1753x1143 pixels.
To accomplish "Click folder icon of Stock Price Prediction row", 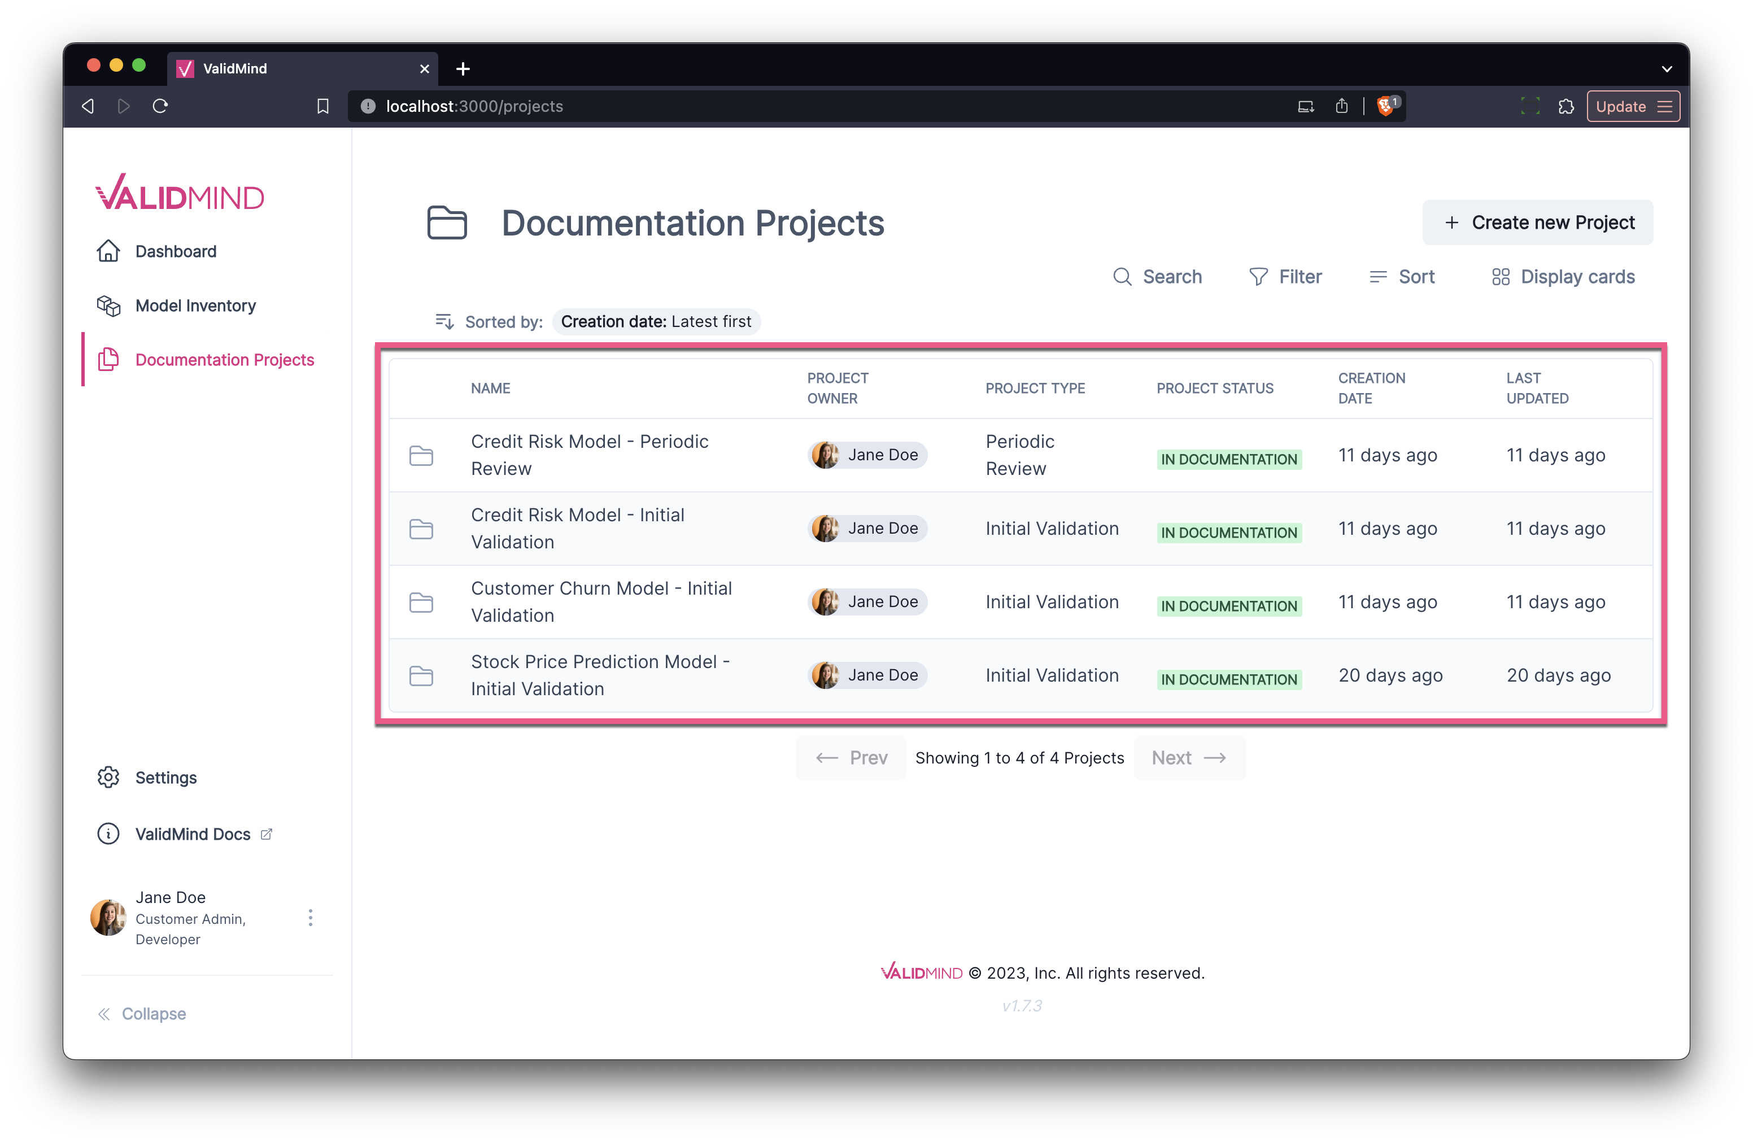I will point(421,675).
